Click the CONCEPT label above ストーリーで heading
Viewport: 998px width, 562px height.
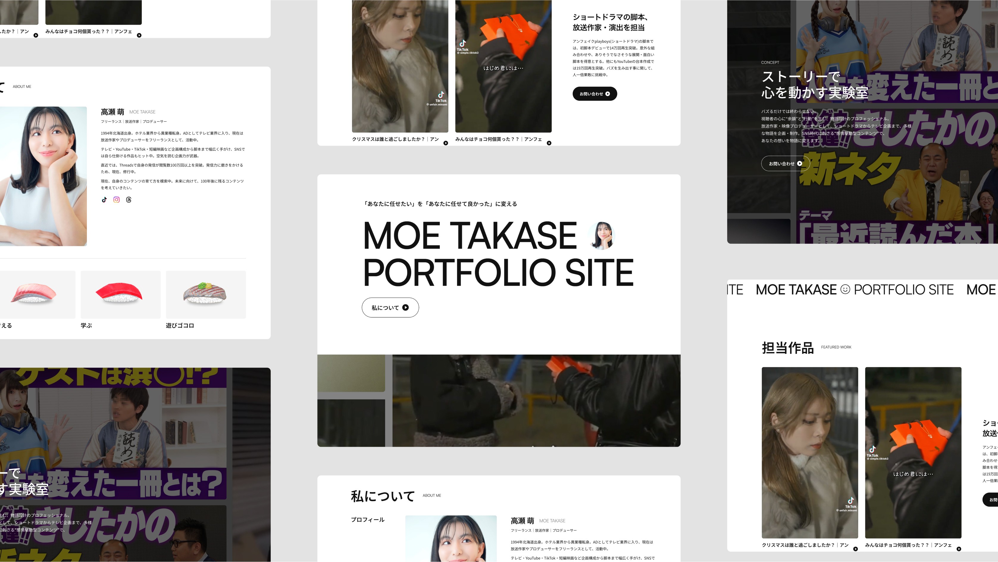(770, 63)
